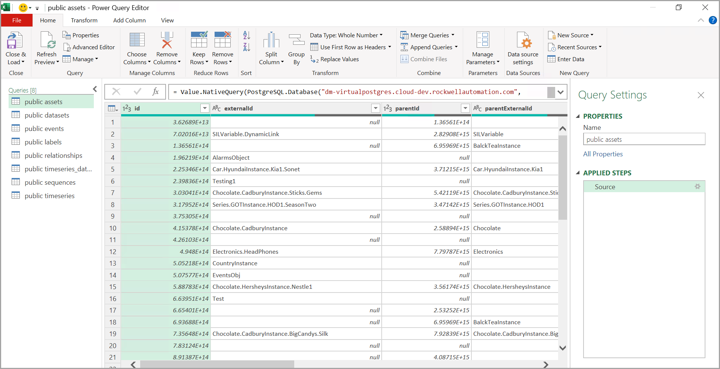Collapse the APPLIED STEPS section
The image size is (720, 369).
pos(578,173)
